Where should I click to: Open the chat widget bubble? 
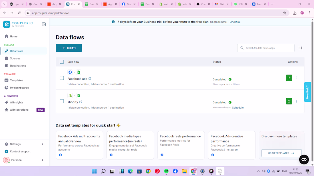pyautogui.click(x=304, y=160)
